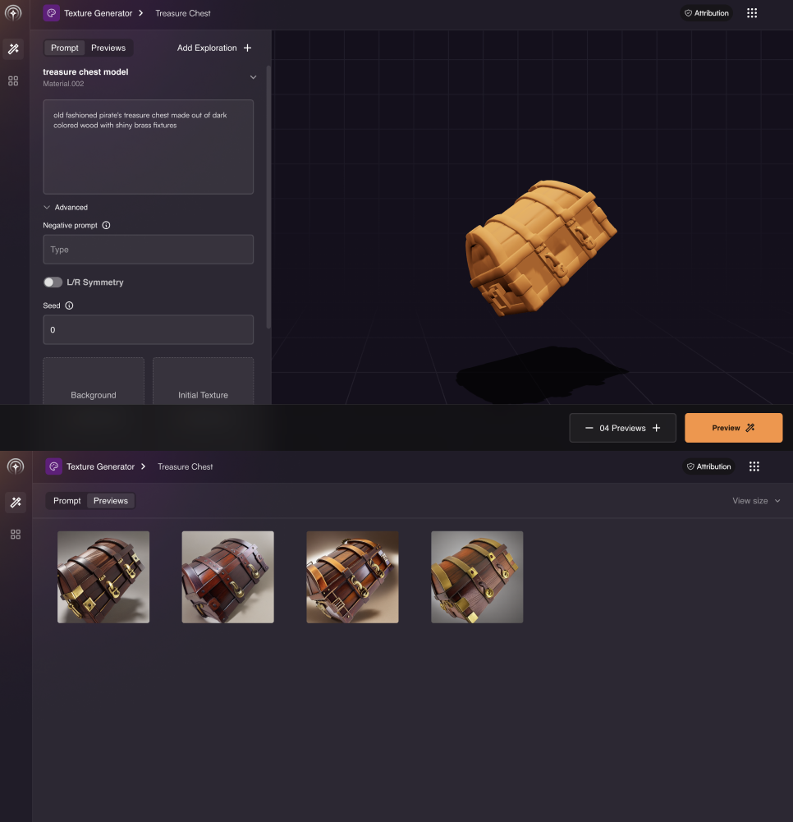Viewport: 793px width, 822px height.
Task: Switch to Prompt tab in upper window
Action: tap(65, 48)
